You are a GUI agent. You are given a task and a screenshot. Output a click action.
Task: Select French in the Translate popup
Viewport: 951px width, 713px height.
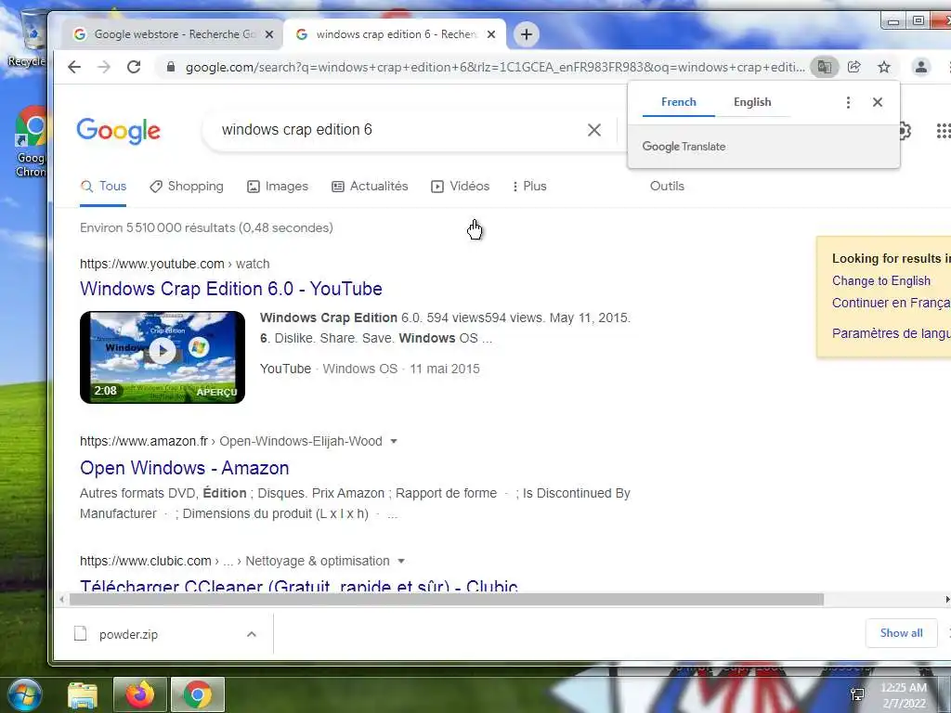pos(678,102)
